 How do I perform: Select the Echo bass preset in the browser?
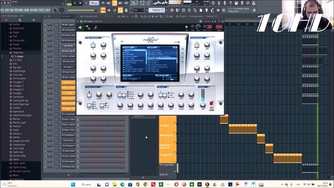[18, 75]
